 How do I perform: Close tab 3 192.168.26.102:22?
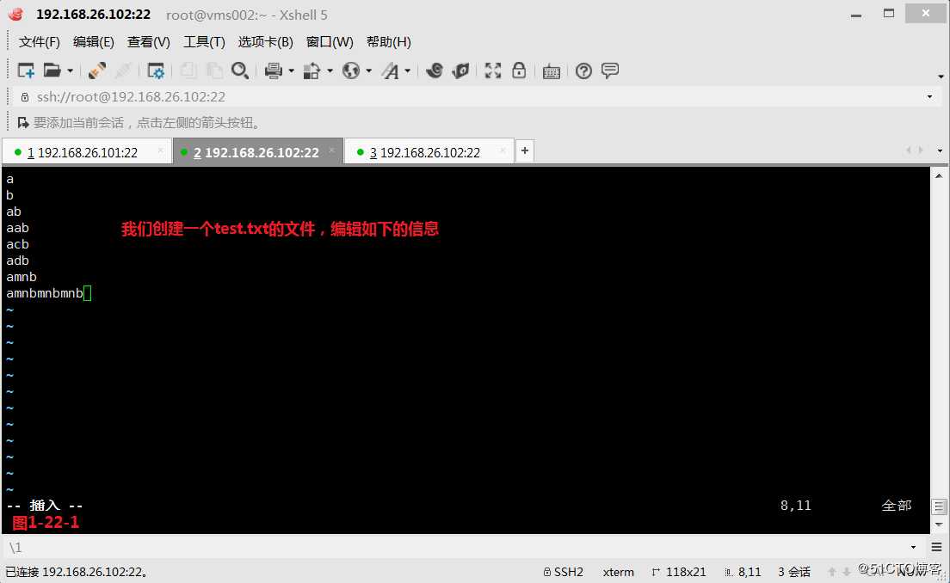(x=503, y=150)
